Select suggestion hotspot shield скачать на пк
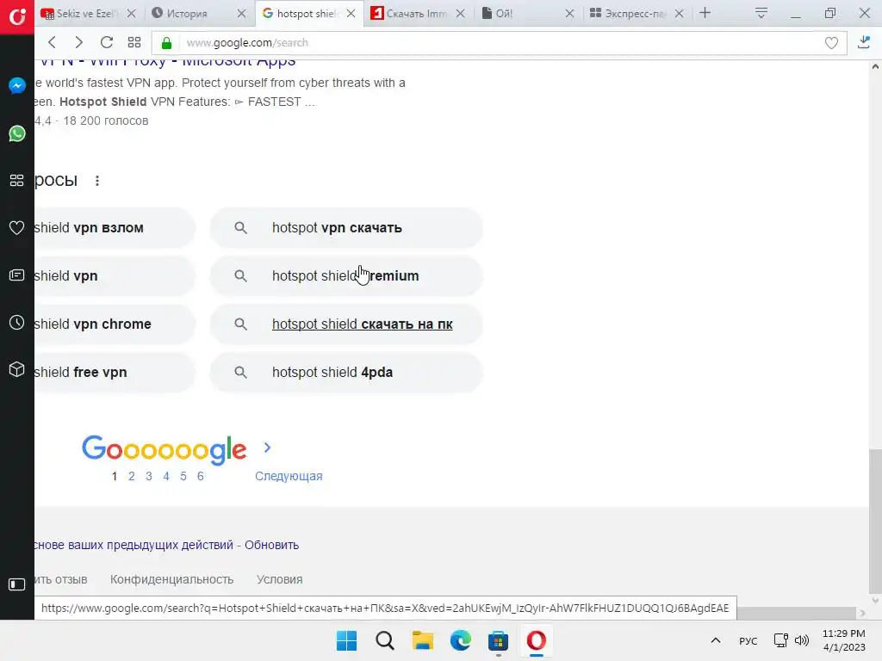Image resolution: width=882 pixels, height=661 pixels. coord(346,324)
